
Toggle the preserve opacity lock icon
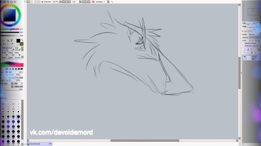tap(250, 41)
